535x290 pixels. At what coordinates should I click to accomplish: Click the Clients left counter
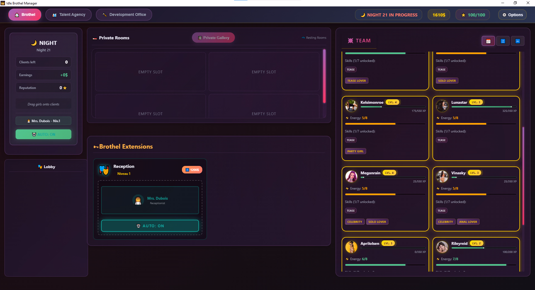43,62
